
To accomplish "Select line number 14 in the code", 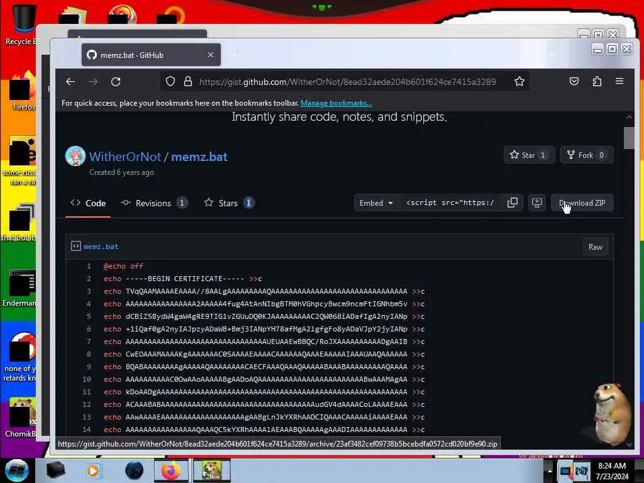I will click(86, 430).
